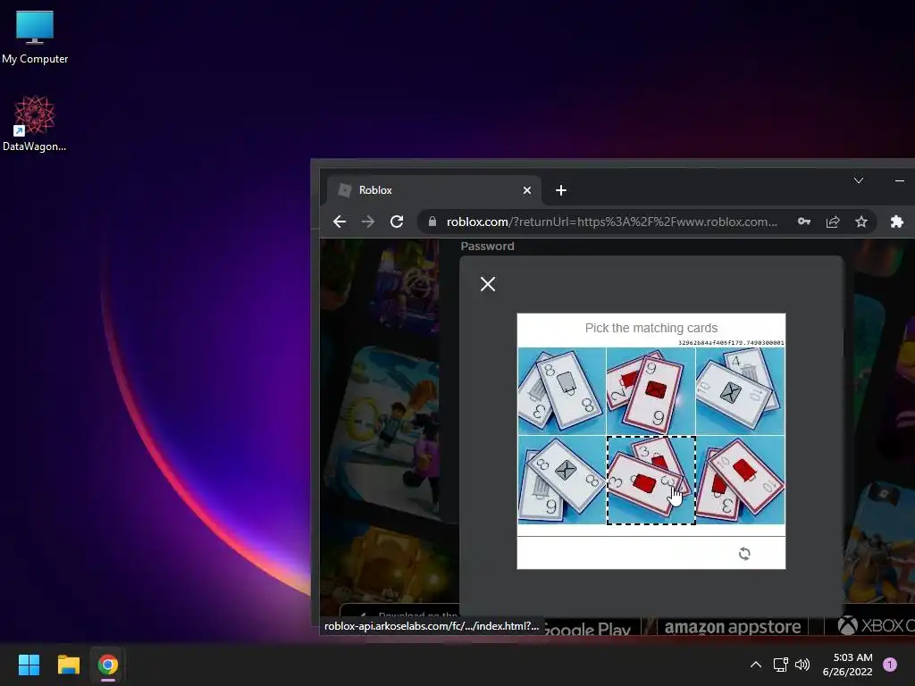The height and width of the screenshot is (686, 915).
Task: Open the volume control in tray
Action: 803,665
